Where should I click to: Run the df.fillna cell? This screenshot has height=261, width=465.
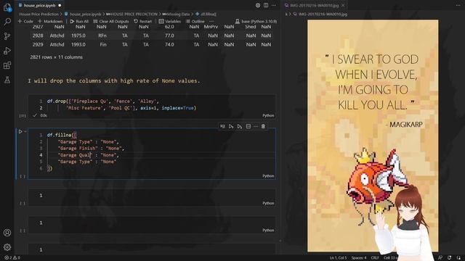pos(20,132)
